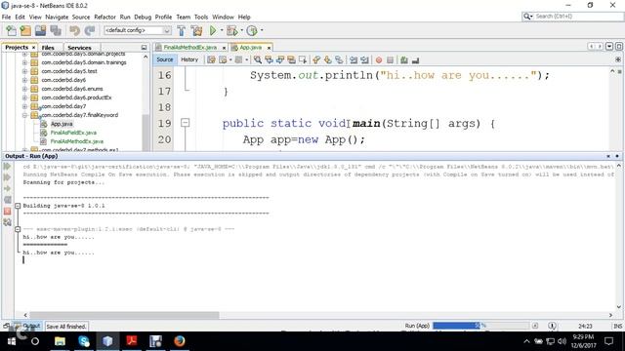Image resolution: width=625 pixels, height=351 pixels.
Task: Click the Clean and Build Project icon
Action: (x=196, y=30)
